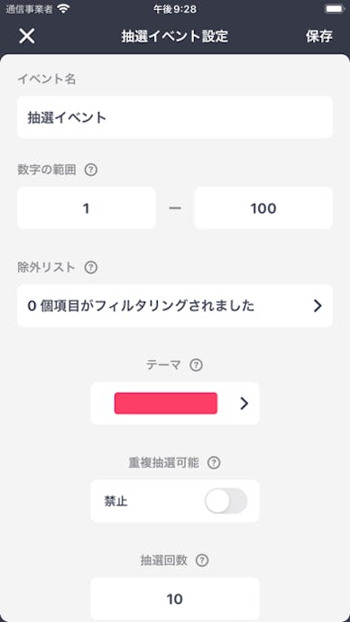Tap the 禁止 label in duplicate setting
The width and height of the screenshot is (350, 622).
[x=116, y=501]
